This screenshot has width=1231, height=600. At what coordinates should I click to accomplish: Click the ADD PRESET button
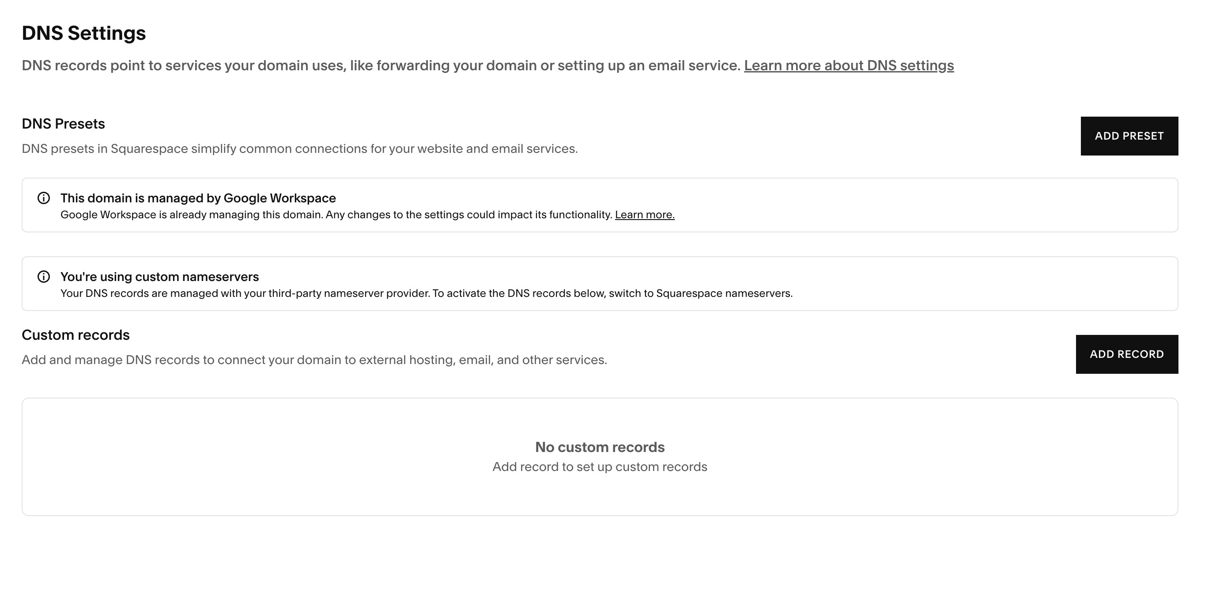1129,136
